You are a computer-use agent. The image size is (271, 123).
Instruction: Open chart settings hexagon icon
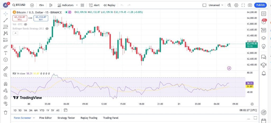pyautogui.click(x=236, y=5)
